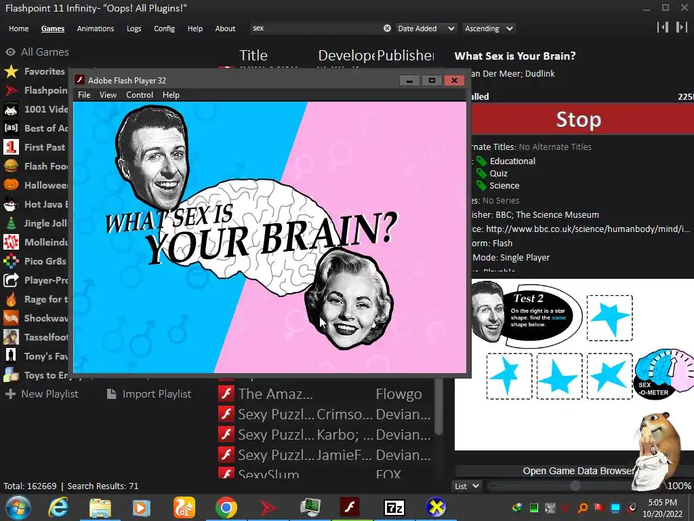Adjust the thumbnail zoom slider handle

click(575, 486)
